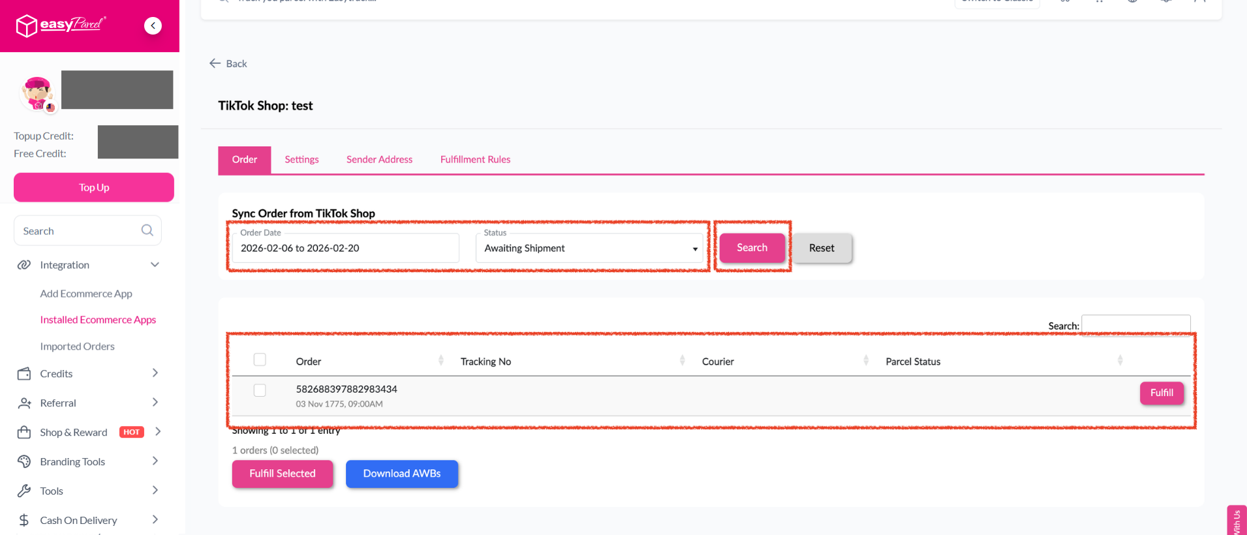Check the box for order 582688397882983434
The image size is (1247, 535).
(x=260, y=390)
